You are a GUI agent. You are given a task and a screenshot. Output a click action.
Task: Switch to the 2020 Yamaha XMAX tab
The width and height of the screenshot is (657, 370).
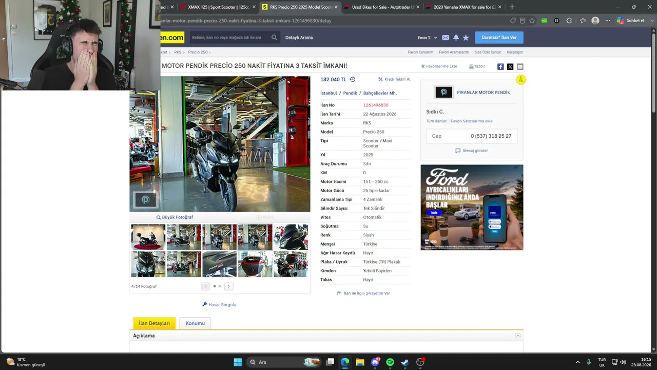pyautogui.click(x=464, y=7)
